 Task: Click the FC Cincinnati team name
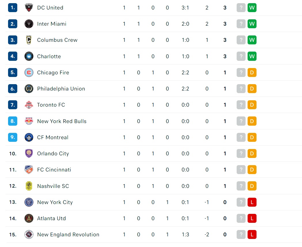coord(54,170)
